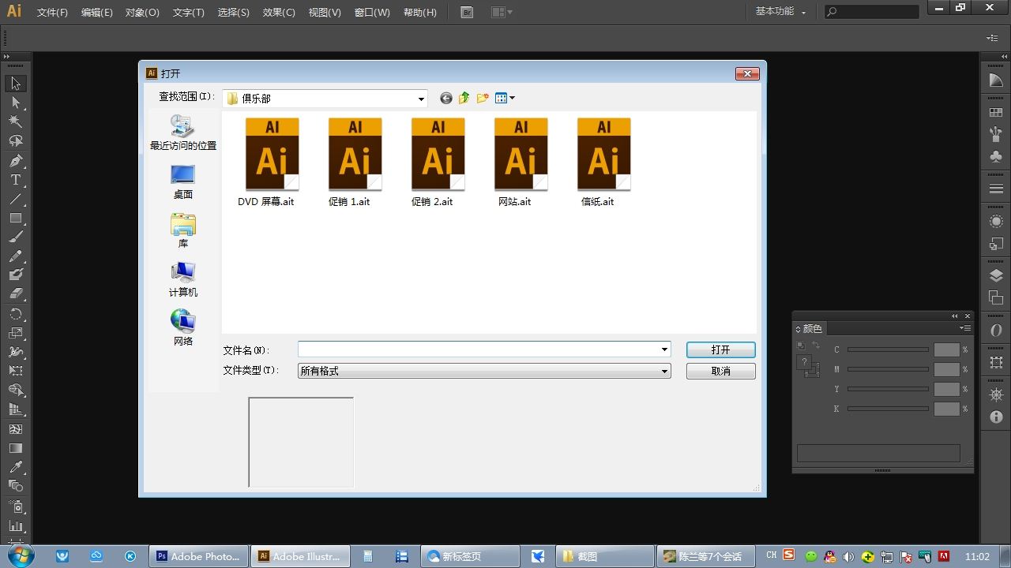The width and height of the screenshot is (1011, 568).
Task: Cycle the 颜色 panel display options
Action: (798, 329)
